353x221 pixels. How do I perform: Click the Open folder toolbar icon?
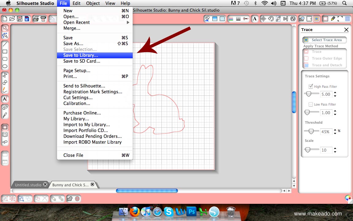tap(12, 19)
